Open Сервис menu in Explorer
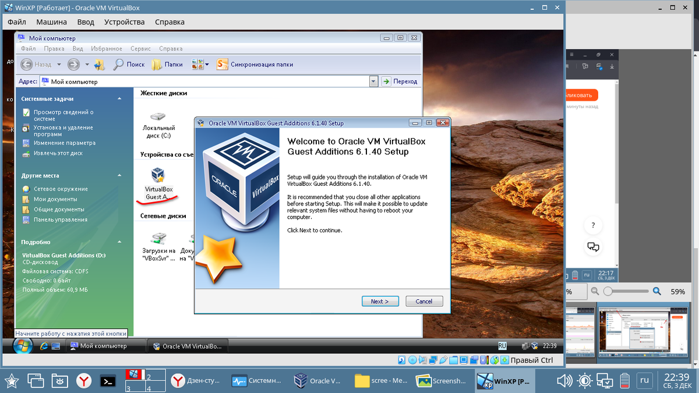 point(140,49)
